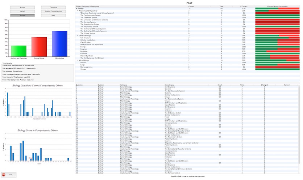
Task: Click the Correct/Wrong/Incomplete column header
Action: click(x=278, y=7)
